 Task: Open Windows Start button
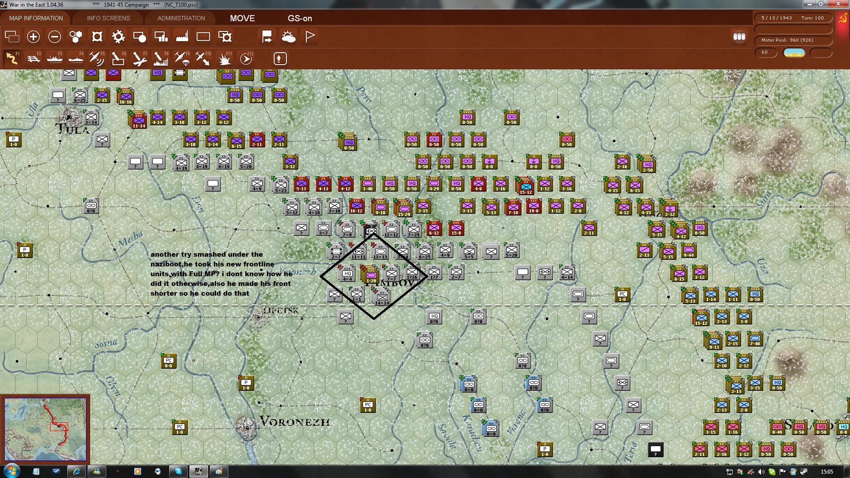11,471
